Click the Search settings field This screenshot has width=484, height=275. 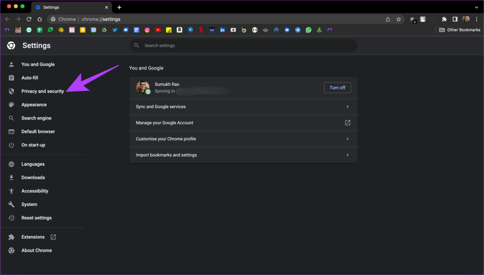[x=243, y=45]
